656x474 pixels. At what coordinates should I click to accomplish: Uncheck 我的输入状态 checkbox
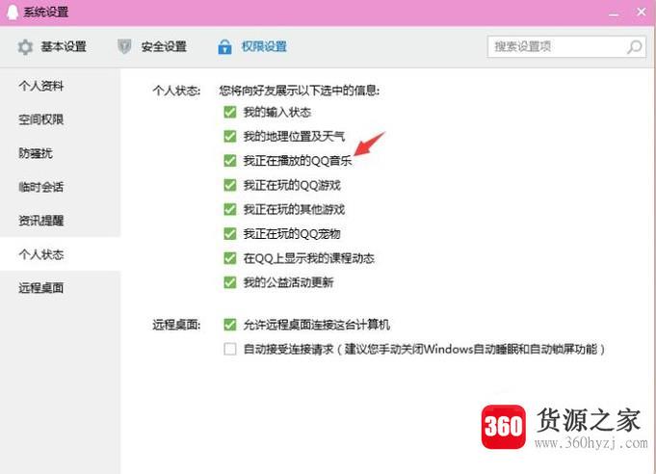pos(230,112)
